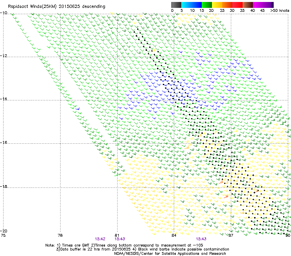Click the red 30-35 knots color segment

238,5
